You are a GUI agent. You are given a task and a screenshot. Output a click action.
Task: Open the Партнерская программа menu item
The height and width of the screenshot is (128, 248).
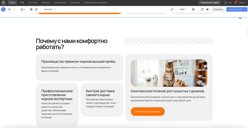pos(96,3)
